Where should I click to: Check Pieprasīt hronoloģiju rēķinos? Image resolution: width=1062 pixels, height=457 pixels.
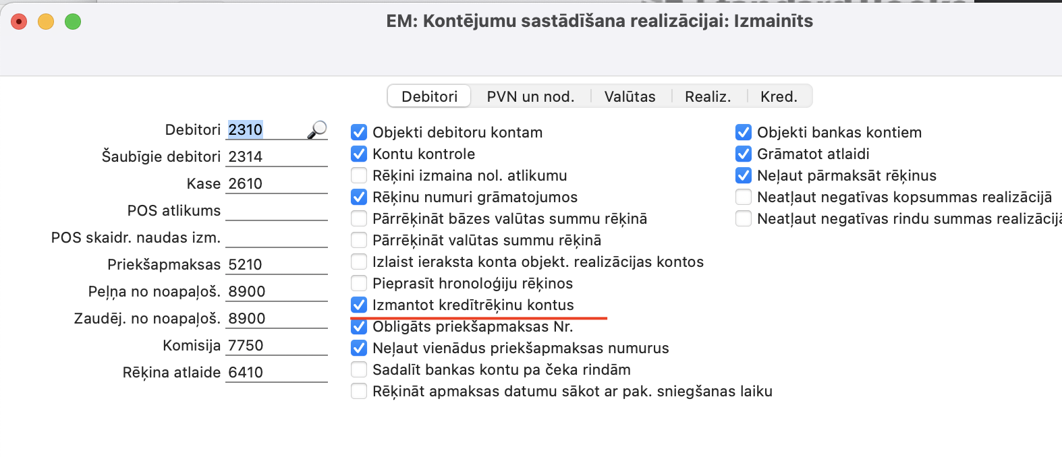(x=359, y=283)
